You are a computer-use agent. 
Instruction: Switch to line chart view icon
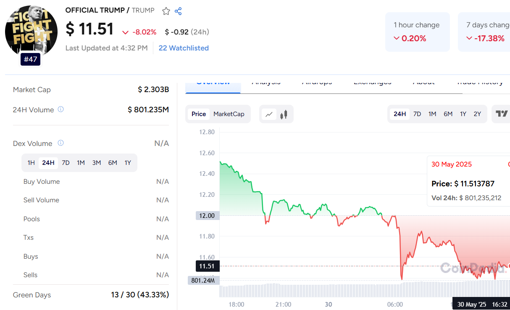pyautogui.click(x=269, y=114)
